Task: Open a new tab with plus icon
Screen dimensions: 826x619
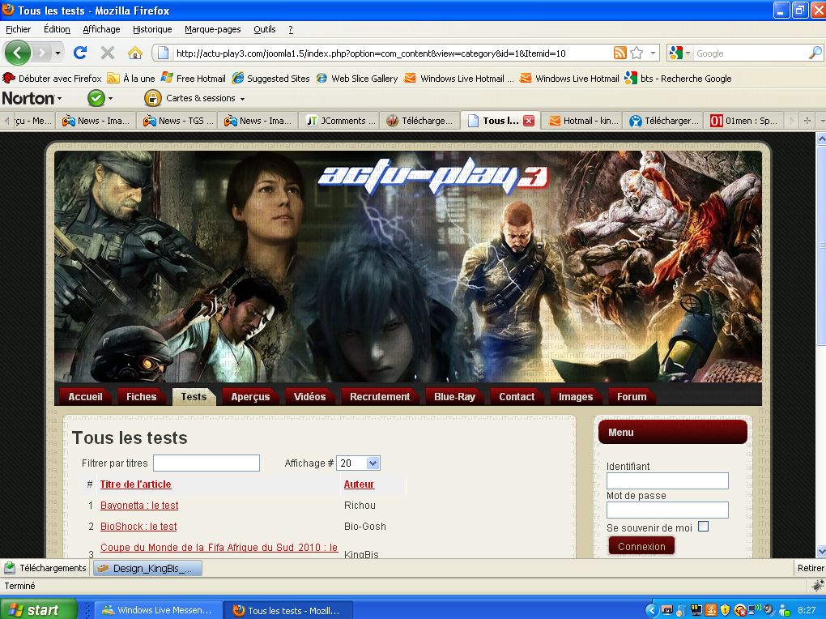Action: coord(807,121)
